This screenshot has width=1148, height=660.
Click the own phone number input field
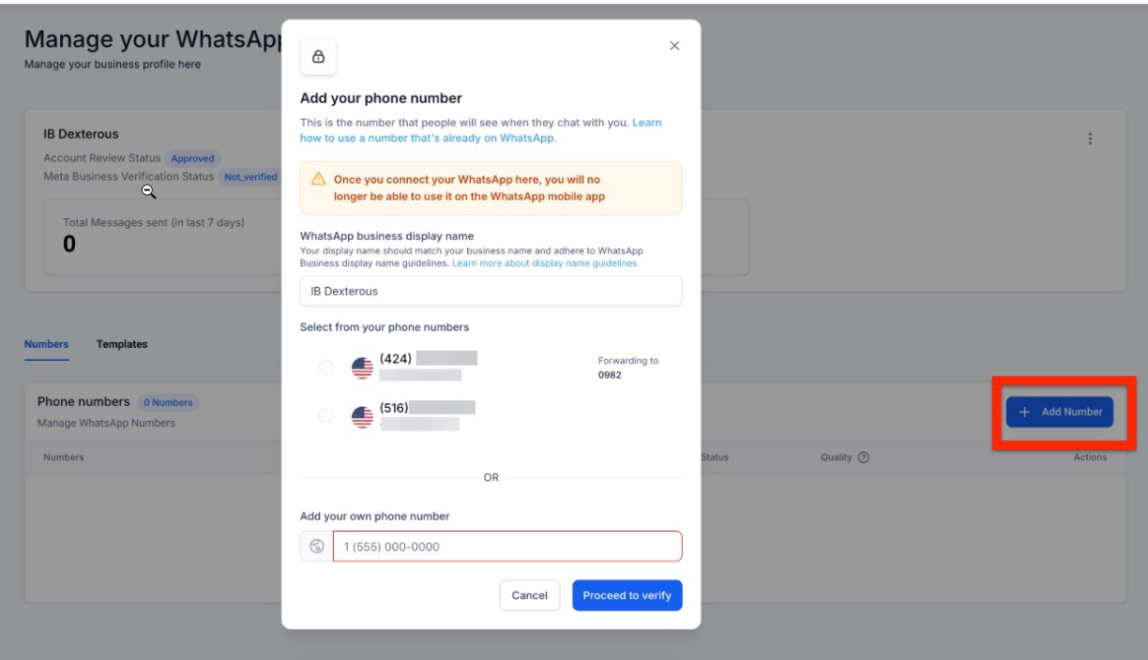(506, 547)
